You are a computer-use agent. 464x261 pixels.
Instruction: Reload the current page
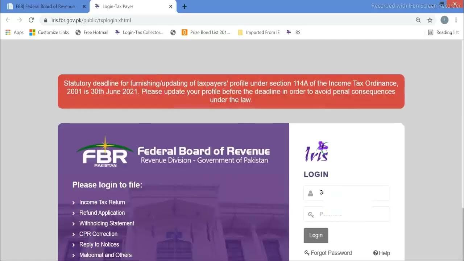tap(31, 20)
